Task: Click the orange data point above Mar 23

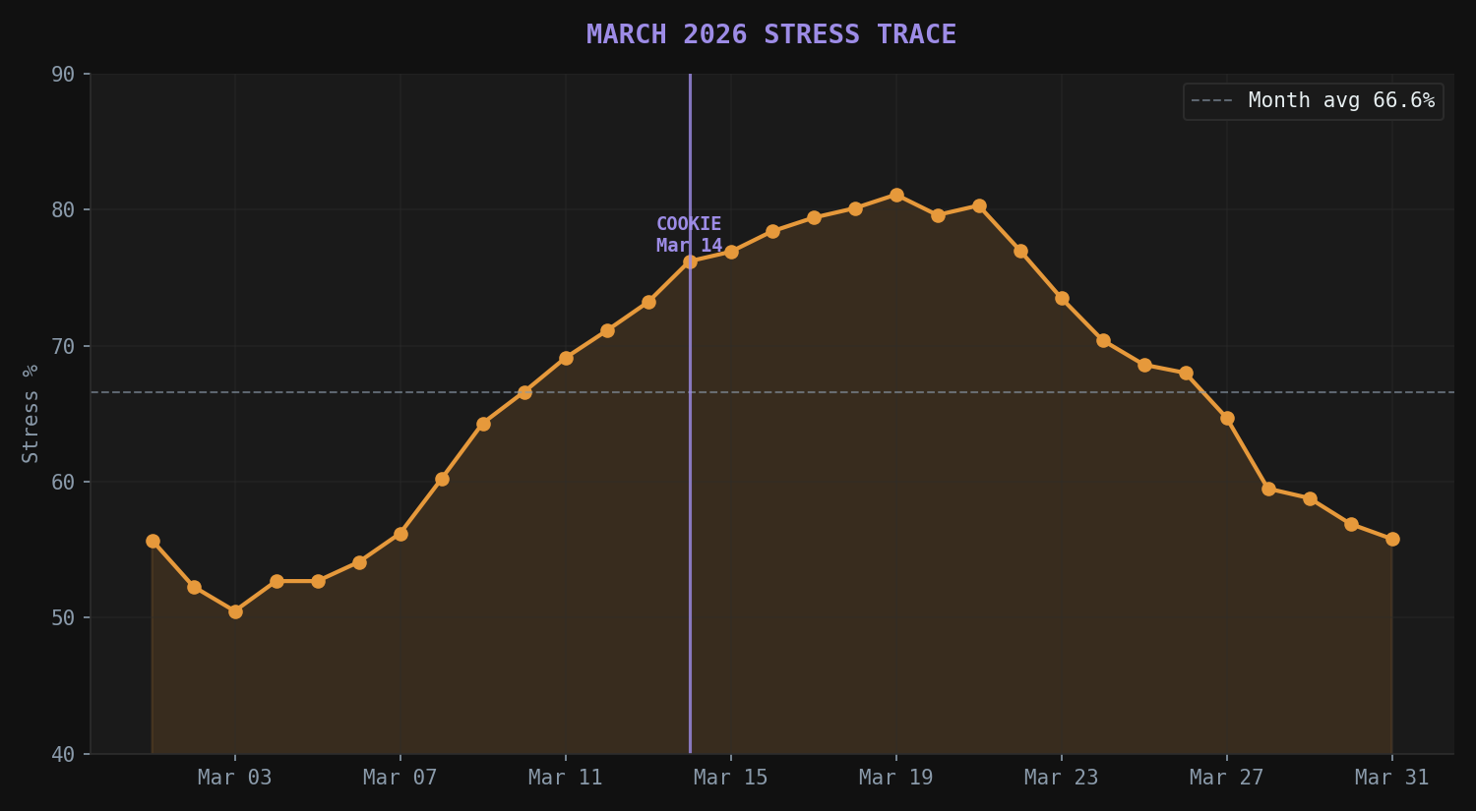Action: (1062, 299)
